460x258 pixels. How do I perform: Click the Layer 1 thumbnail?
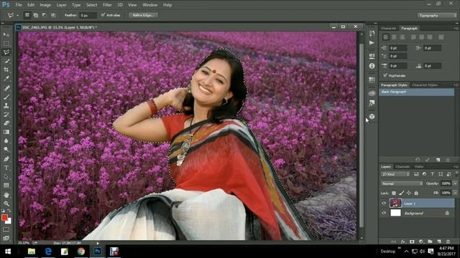click(395, 204)
